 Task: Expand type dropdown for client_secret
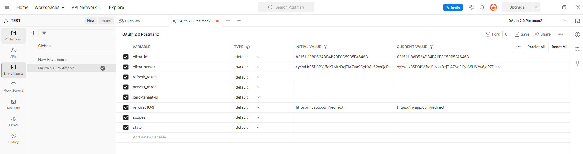(x=258, y=67)
